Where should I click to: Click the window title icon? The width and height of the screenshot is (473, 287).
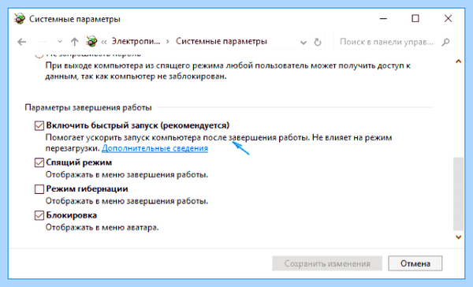(20, 19)
